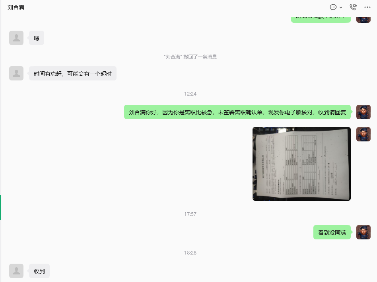The image size is (377, 282).
Task: Click the partially visible top green message
Action: point(321,19)
